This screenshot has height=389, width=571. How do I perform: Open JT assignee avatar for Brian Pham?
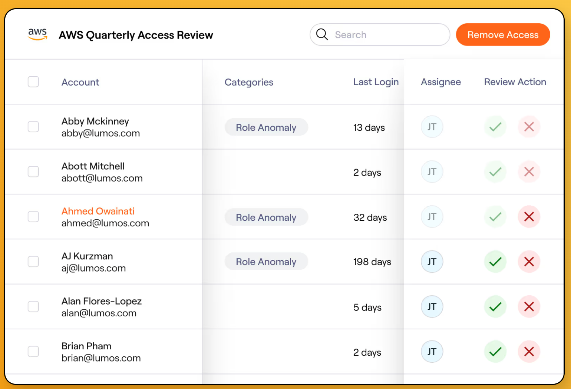[x=432, y=352]
